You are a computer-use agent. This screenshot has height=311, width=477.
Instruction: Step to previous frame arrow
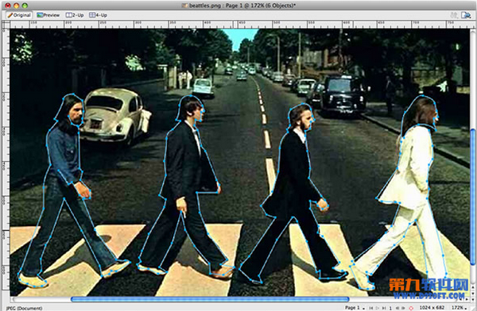pos(397,308)
